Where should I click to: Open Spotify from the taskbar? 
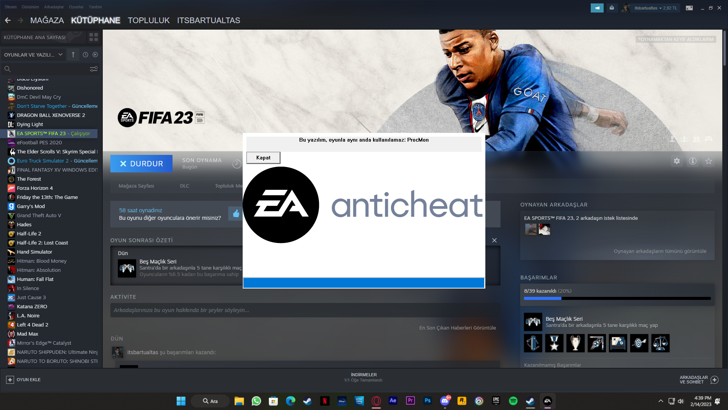click(x=513, y=401)
